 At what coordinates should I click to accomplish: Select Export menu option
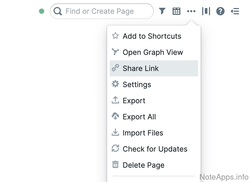[x=134, y=101]
